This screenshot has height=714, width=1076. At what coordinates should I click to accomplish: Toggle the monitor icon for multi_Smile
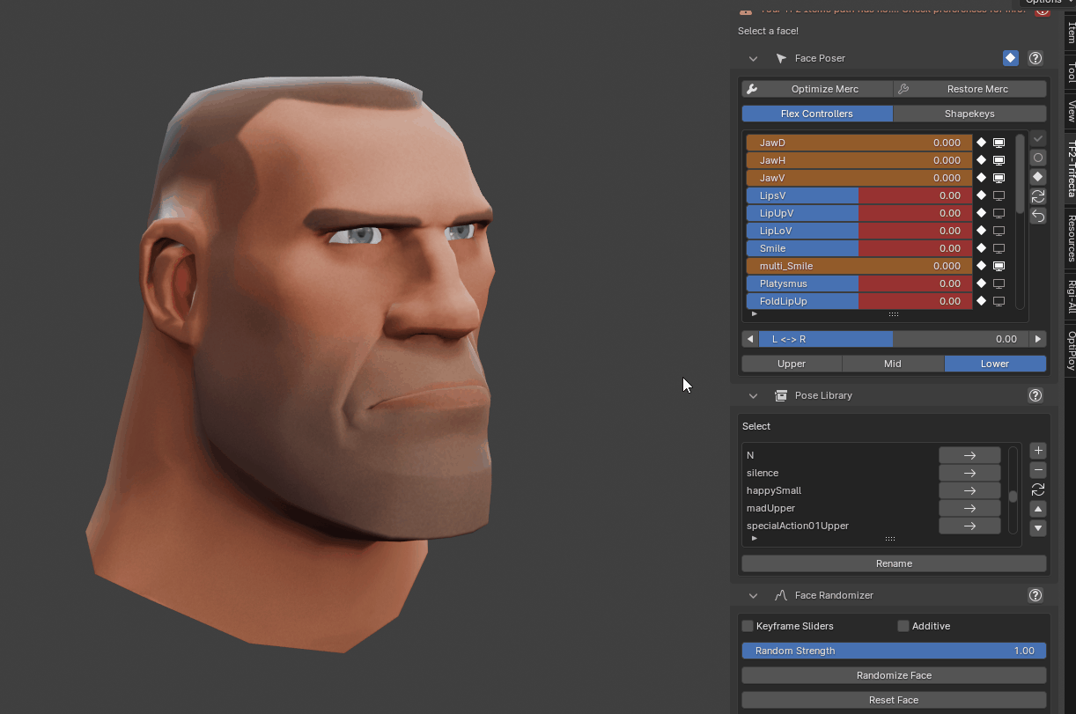999,266
